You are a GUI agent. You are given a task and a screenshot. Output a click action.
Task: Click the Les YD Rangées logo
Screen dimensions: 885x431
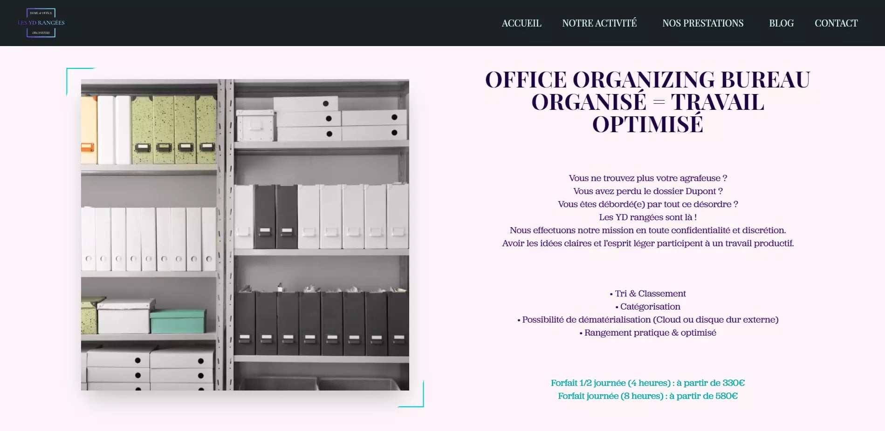point(41,23)
